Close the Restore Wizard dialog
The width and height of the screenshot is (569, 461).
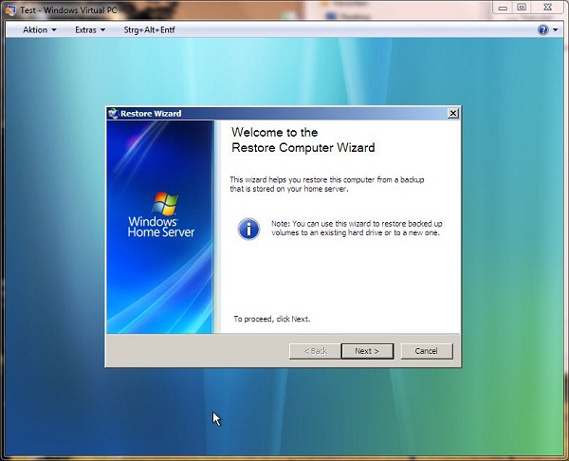(x=453, y=113)
